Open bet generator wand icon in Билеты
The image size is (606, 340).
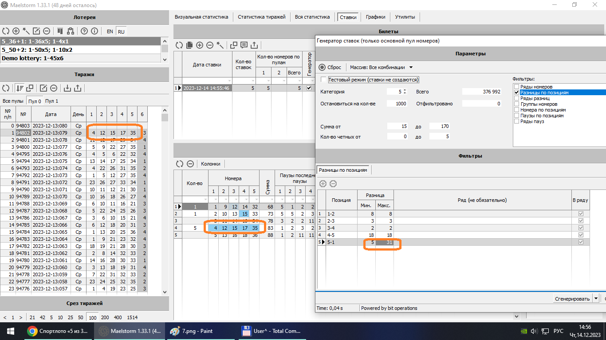tap(220, 45)
